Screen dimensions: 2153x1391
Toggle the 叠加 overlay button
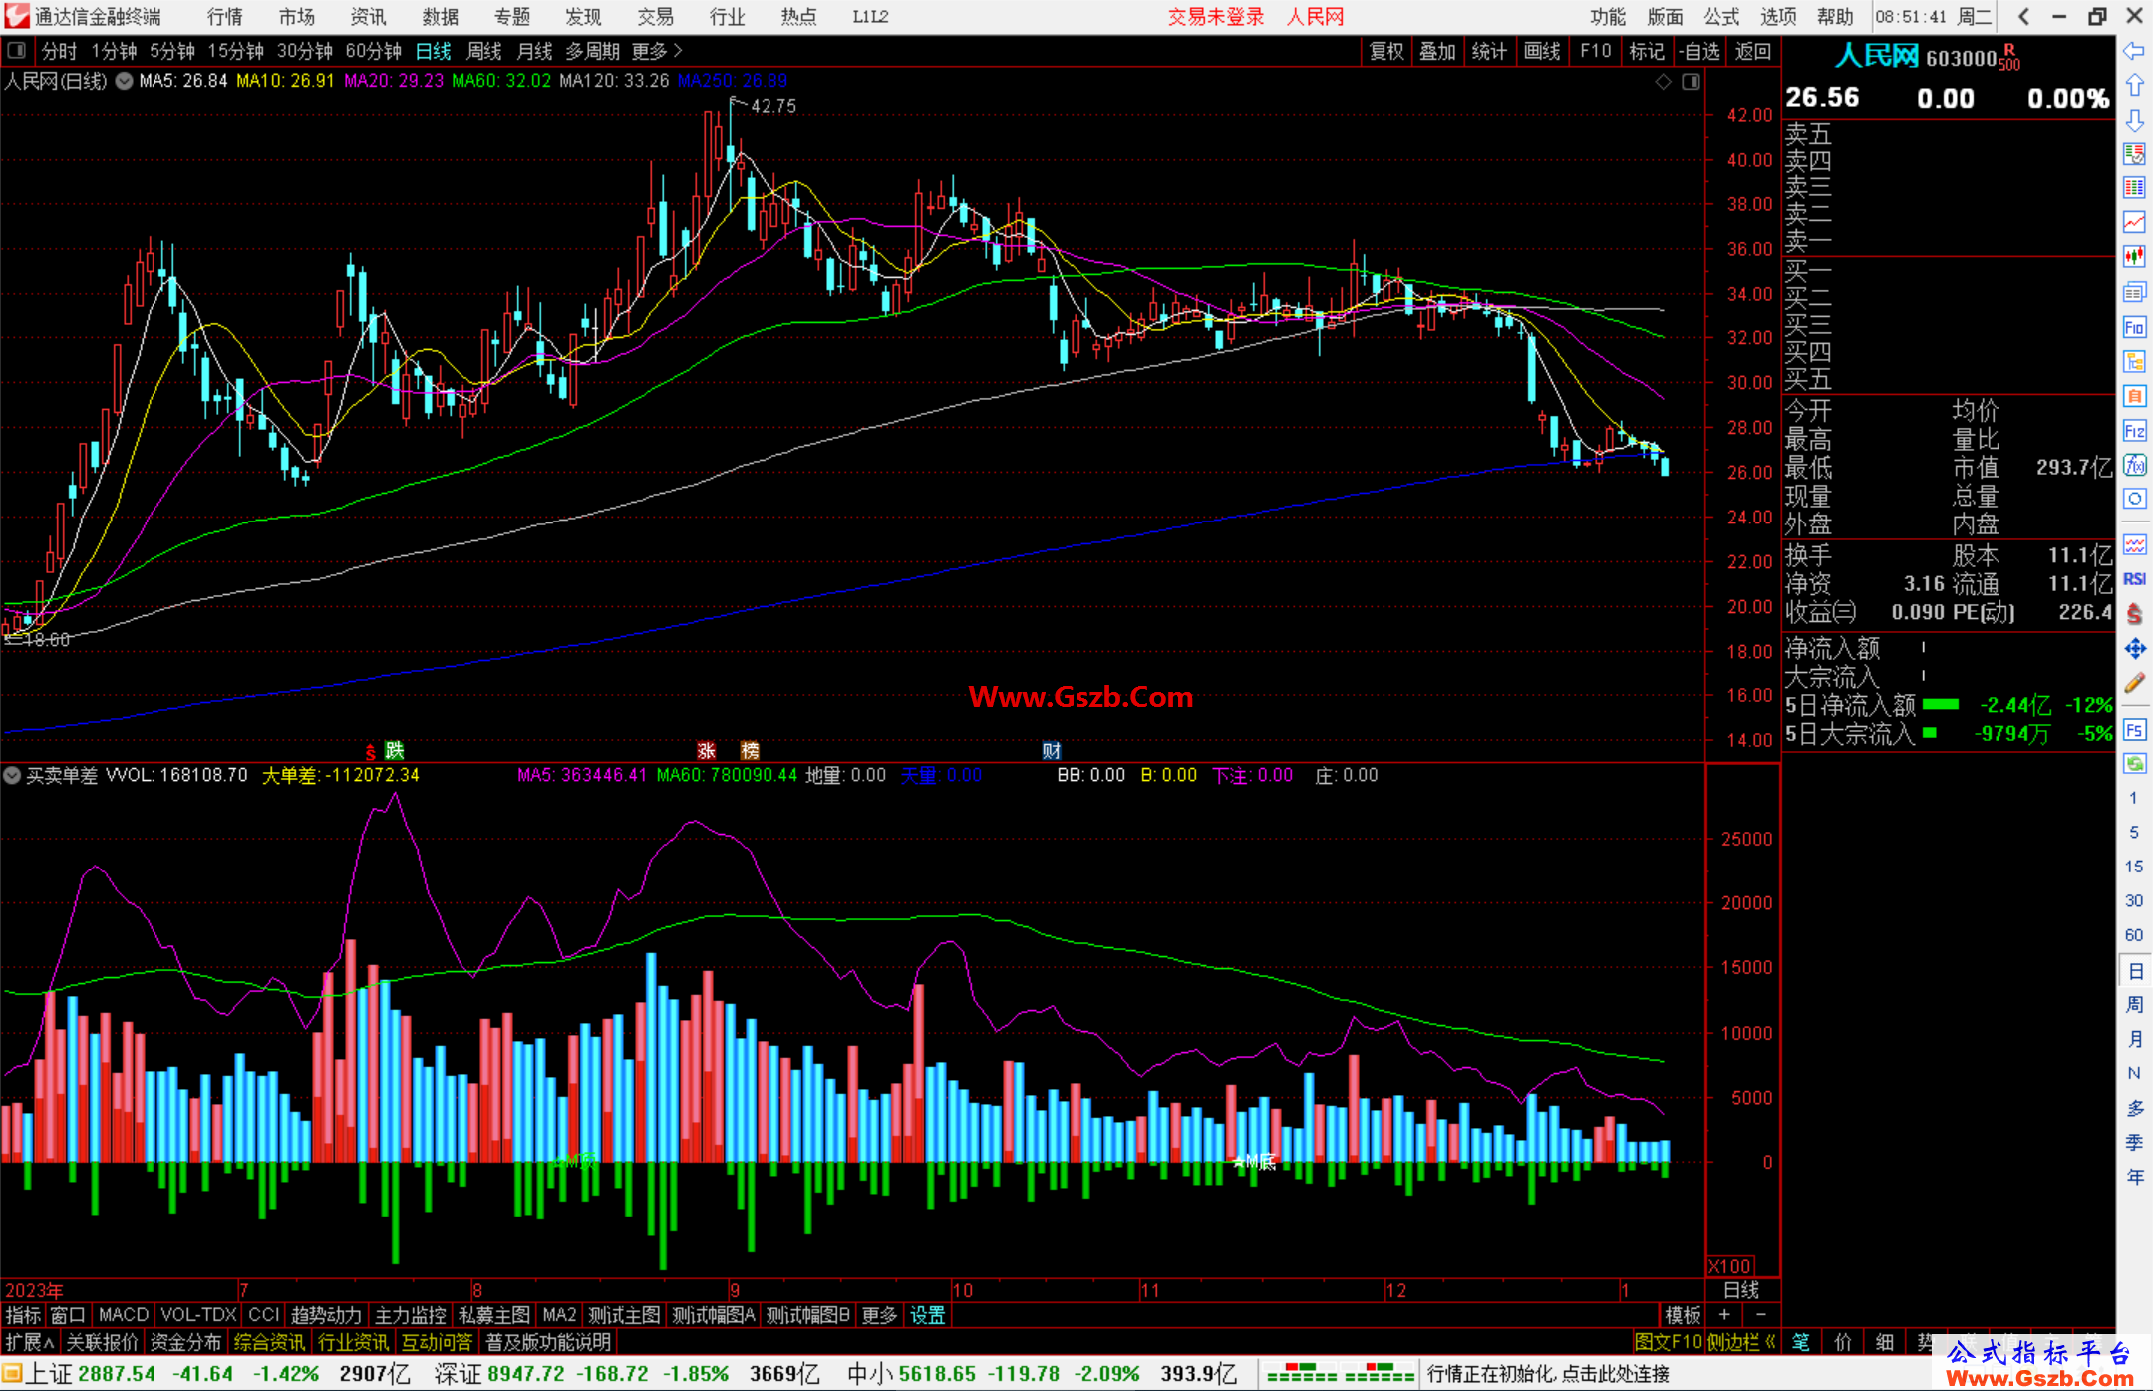1437,51
